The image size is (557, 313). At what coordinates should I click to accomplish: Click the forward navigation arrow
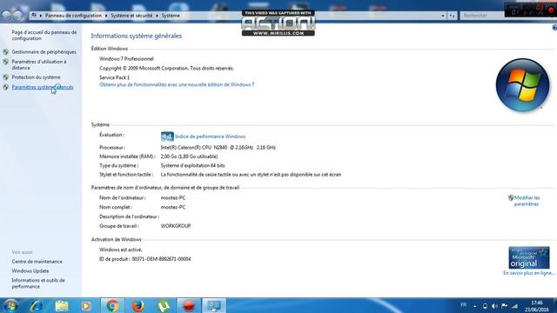(x=17, y=16)
